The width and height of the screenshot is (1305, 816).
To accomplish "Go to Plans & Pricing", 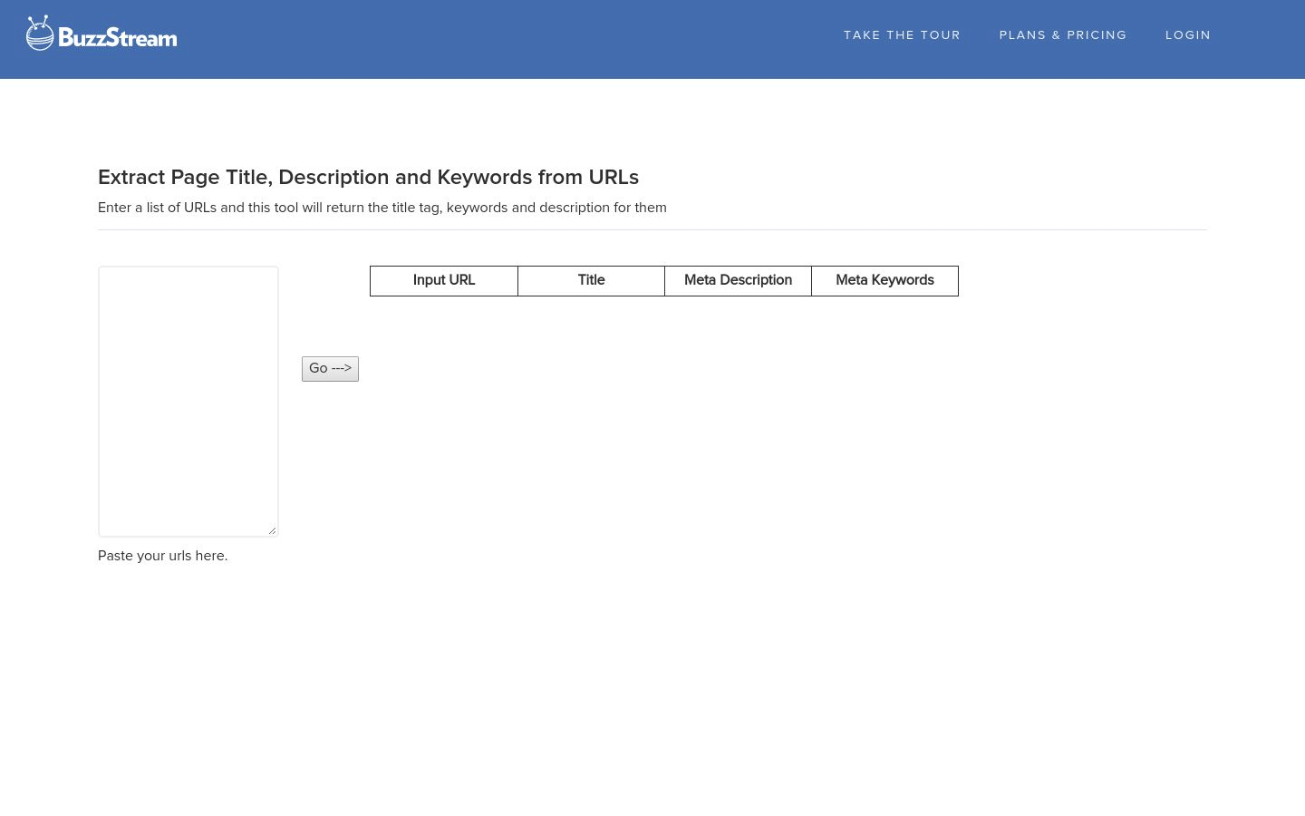I will (x=1062, y=35).
